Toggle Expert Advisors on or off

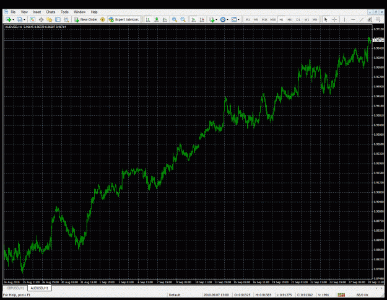click(x=124, y=19)
